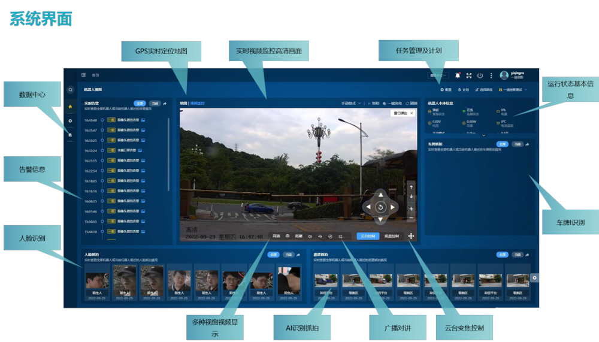The image size is (599, 342).
Task: Toggle the hamburger menu collapse icon
Action: coord(84,75)
